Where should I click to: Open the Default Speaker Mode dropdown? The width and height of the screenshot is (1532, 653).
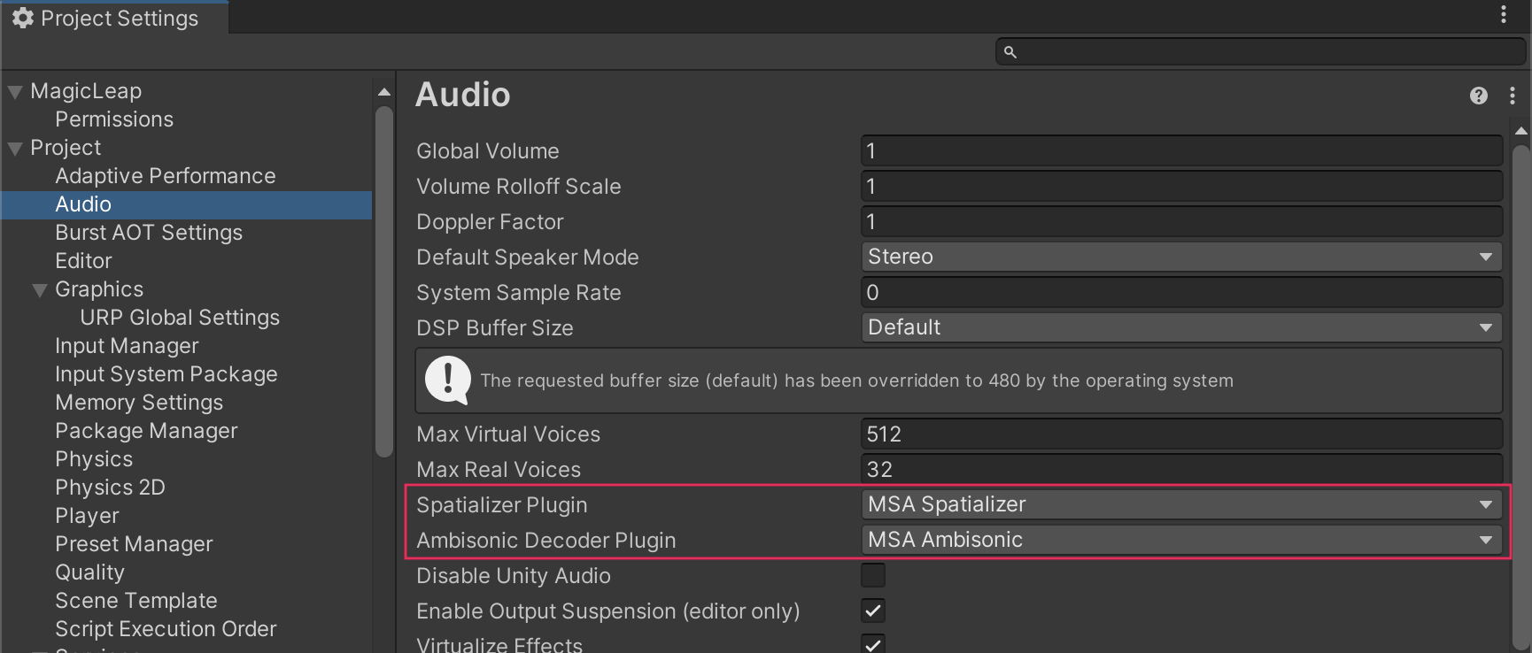[x=1181, y=257]
